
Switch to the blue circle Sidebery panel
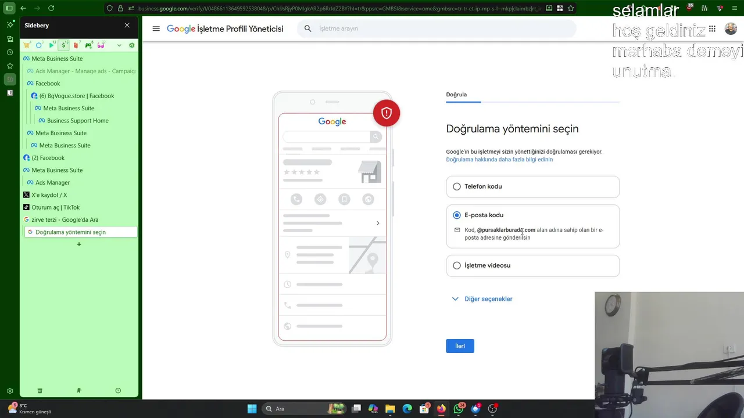click(x=39, y=45)
